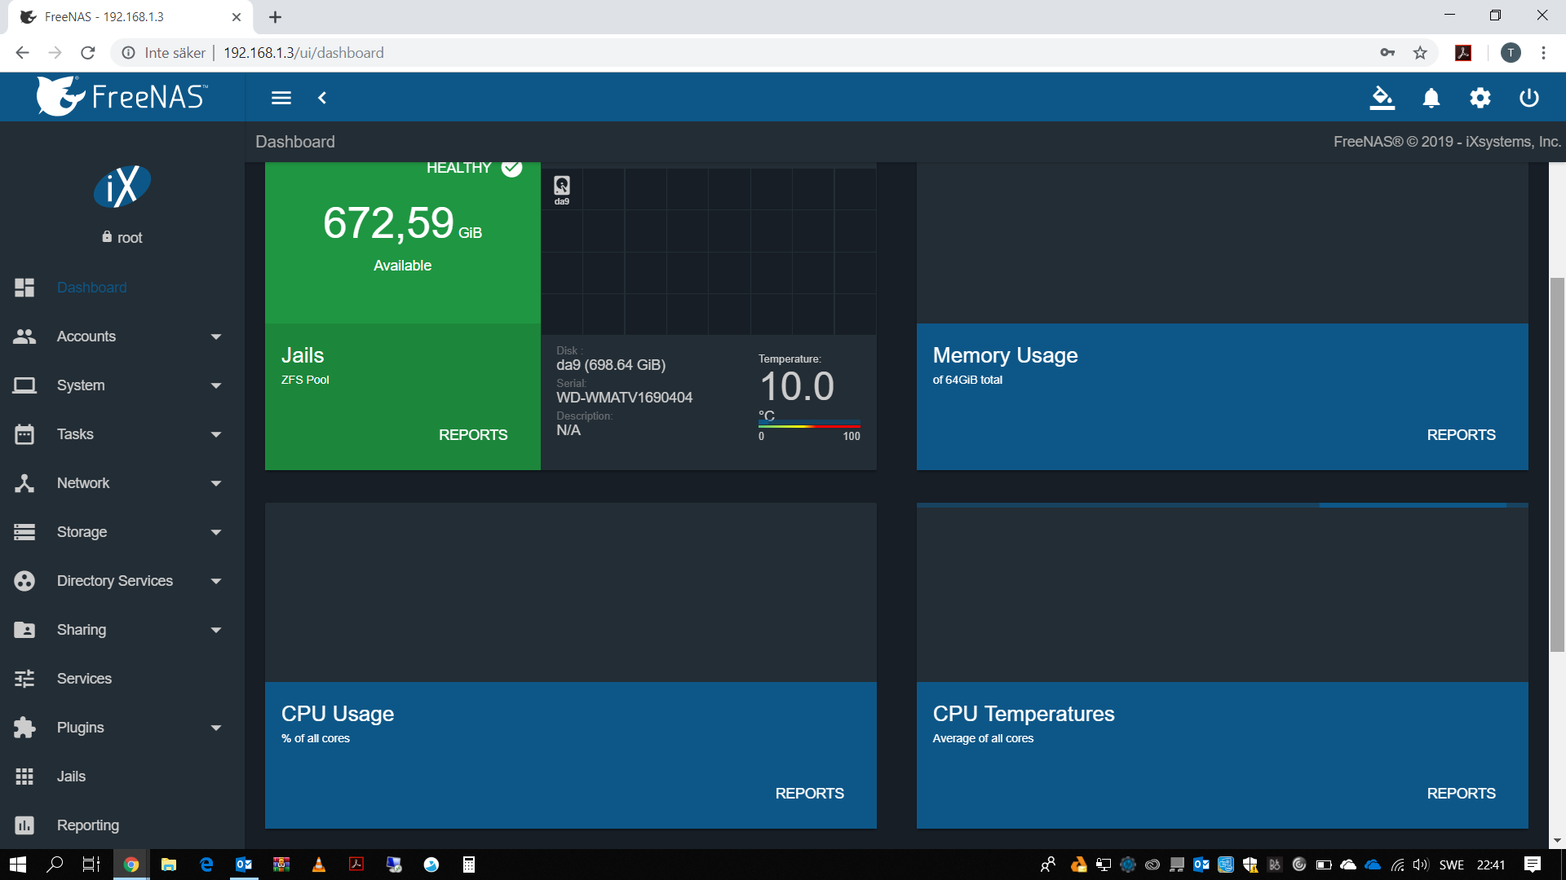Click the System laptop icon

click(24, 385)
